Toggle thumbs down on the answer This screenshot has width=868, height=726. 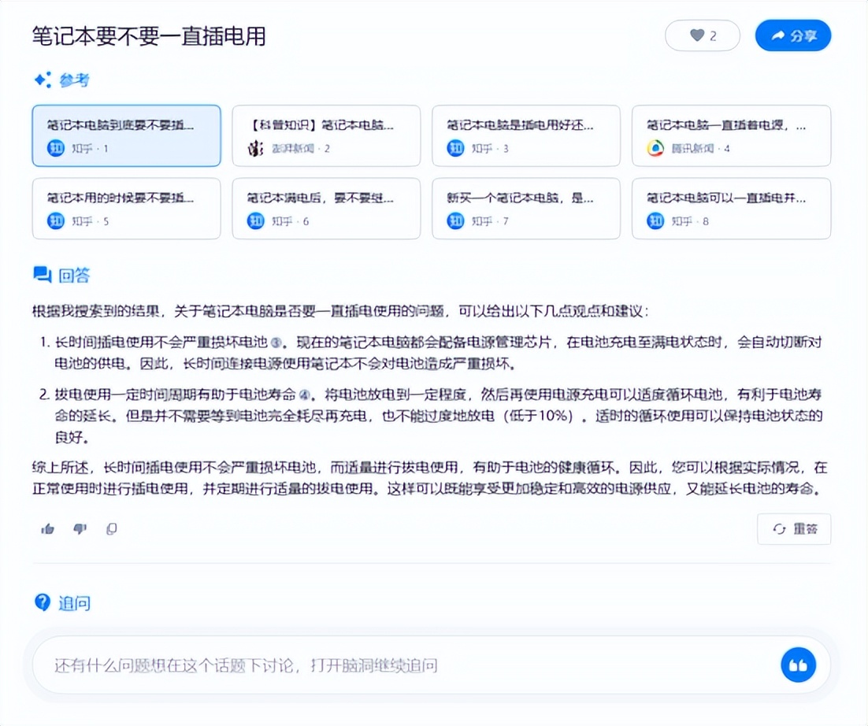click(x=79, y=528)
